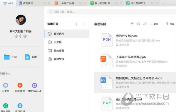Select 云文档 in common locations list

(66, 42)
